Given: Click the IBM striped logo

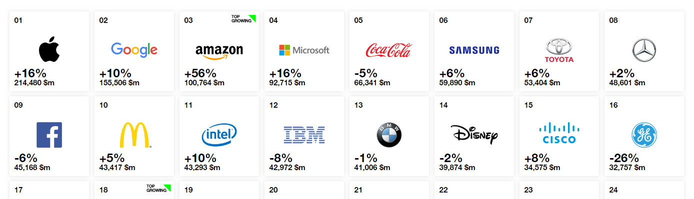Looking at the screenshot, I should coord(304,135).
